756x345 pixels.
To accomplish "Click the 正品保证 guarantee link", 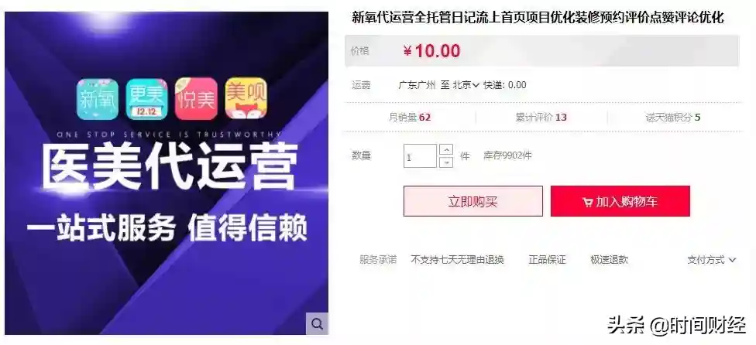I will pyautogui.click(x=547, y=260).
